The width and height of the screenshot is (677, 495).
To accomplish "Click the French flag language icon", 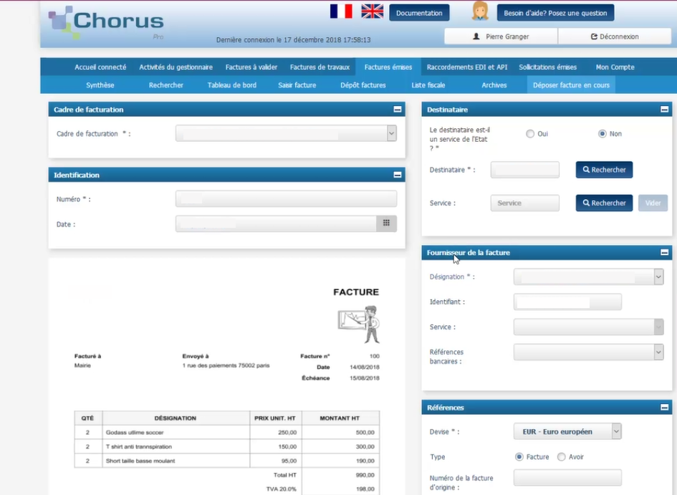I will [341, 11].
